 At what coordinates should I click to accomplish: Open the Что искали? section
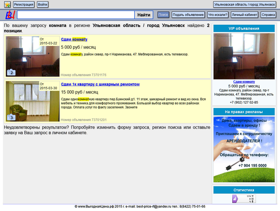(x=218, y=15)
